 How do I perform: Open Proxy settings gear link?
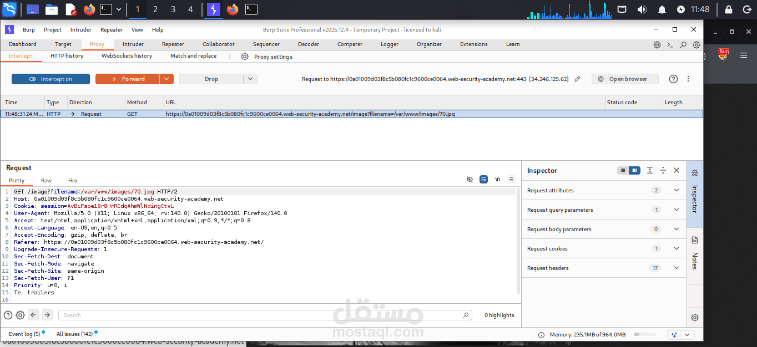tap(266, 57)
